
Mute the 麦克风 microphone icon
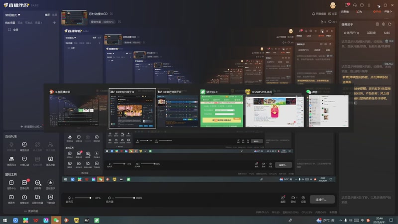point(69,198)
